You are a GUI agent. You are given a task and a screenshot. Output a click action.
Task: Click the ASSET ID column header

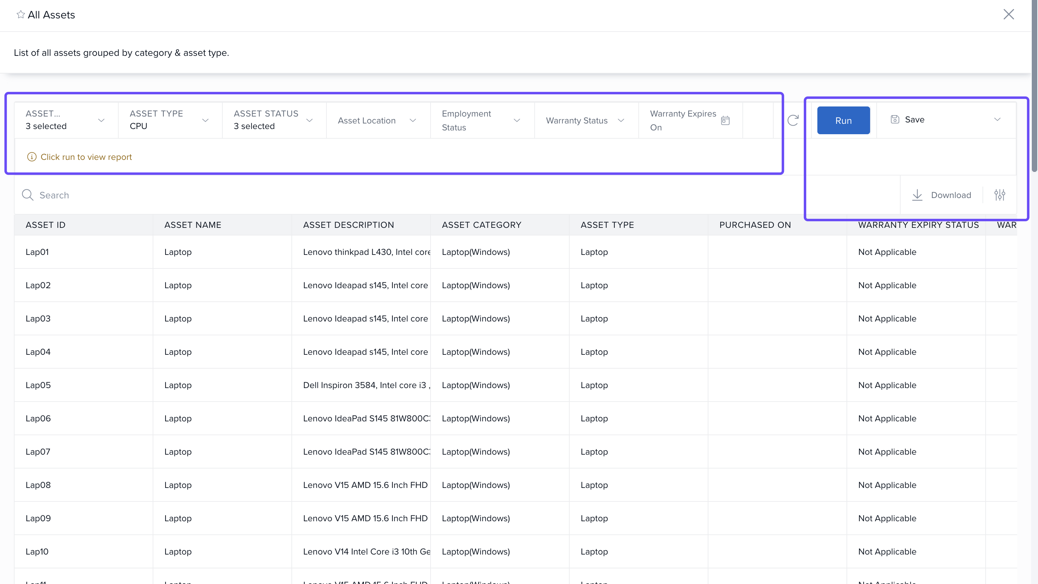click(x=45, y=225)
